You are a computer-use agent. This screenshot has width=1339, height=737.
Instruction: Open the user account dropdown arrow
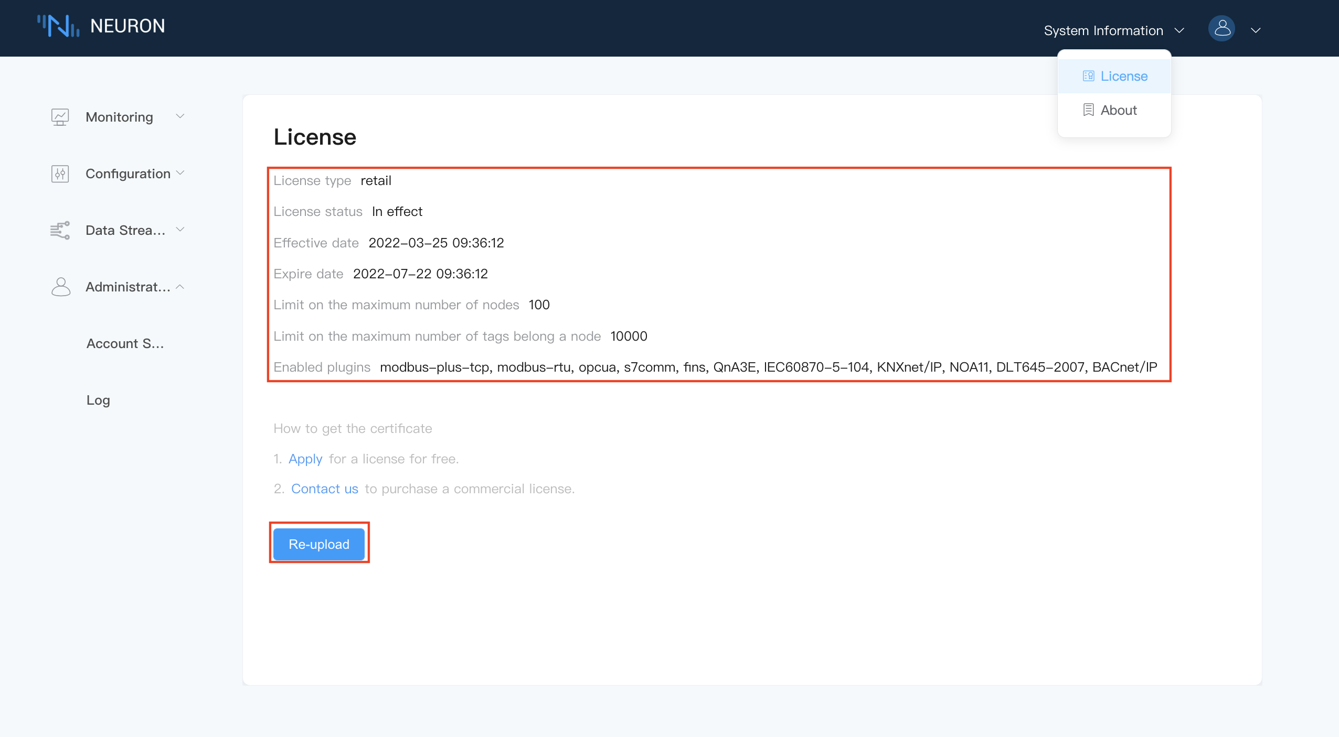[x=1256, y=30]
